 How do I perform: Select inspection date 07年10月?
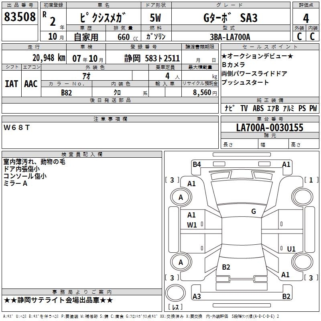click(88, 58)
